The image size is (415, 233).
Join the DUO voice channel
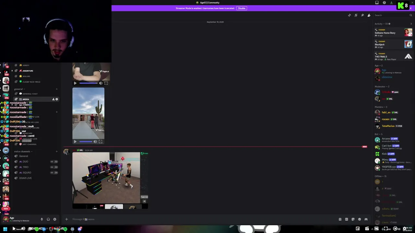pyautogui.click(x=36, y=161)
